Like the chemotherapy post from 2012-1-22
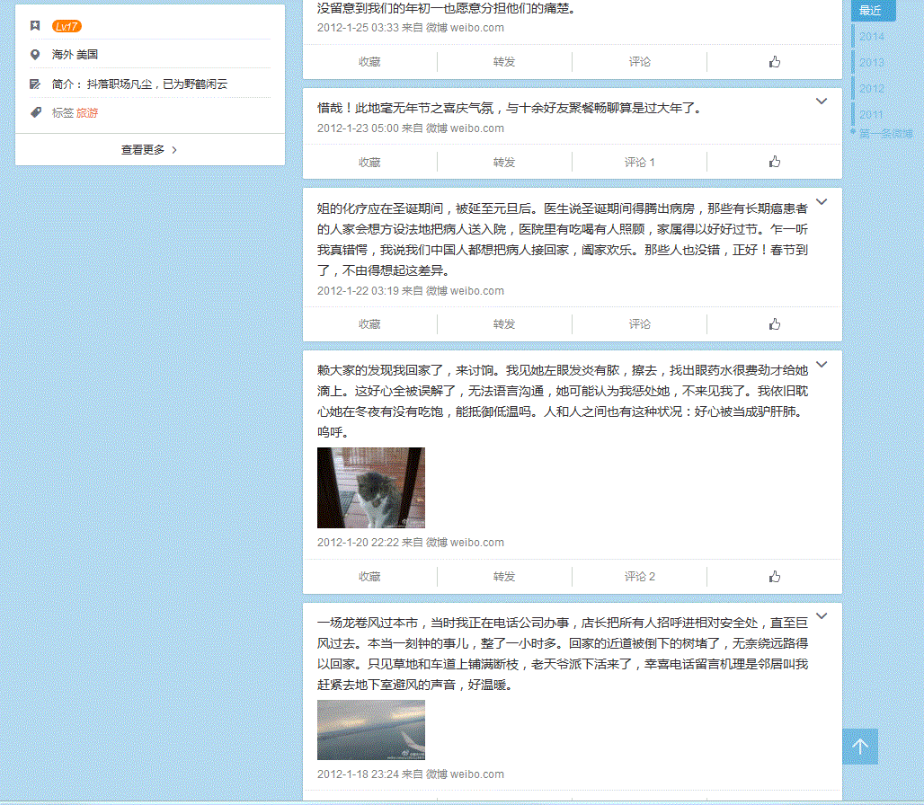This screenshot has height=805, width=924. (774, 324)
